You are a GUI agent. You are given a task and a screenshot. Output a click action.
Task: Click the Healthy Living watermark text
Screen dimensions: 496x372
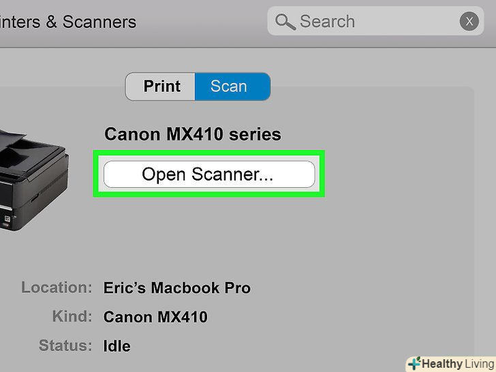coord(458,363)
